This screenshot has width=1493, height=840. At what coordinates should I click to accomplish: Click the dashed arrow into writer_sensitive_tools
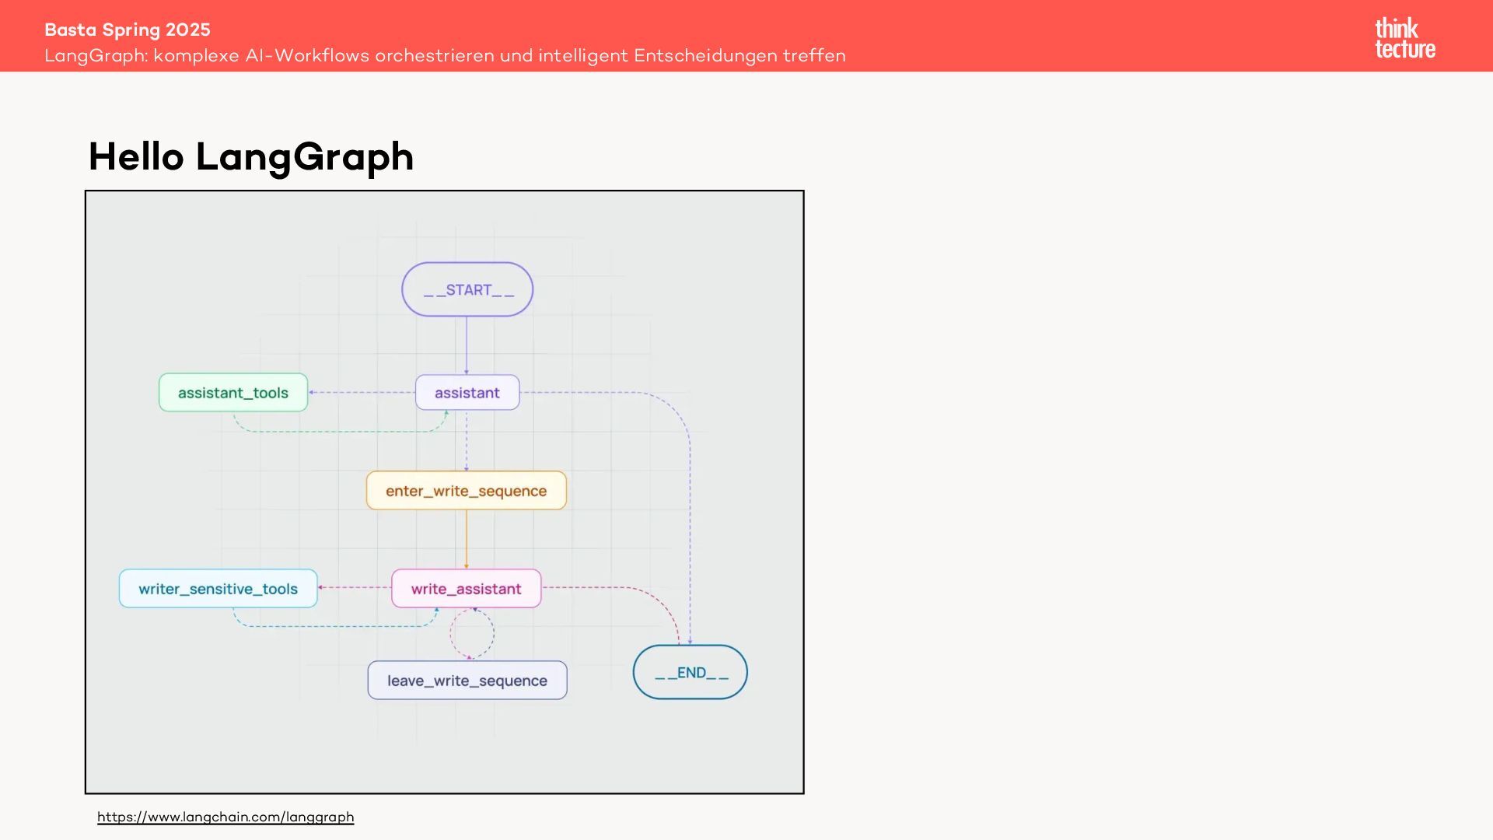pos(355,588)
